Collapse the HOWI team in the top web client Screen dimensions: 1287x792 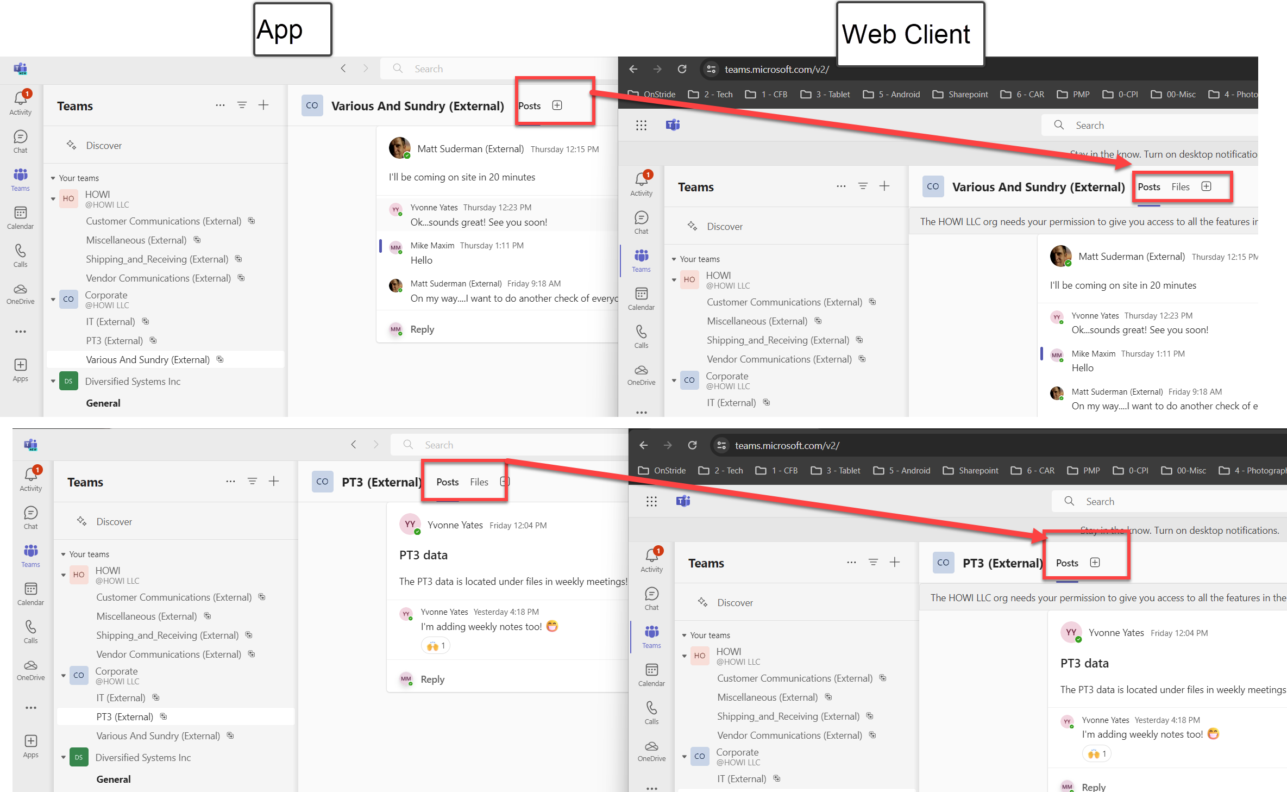(x=674, y=280)
